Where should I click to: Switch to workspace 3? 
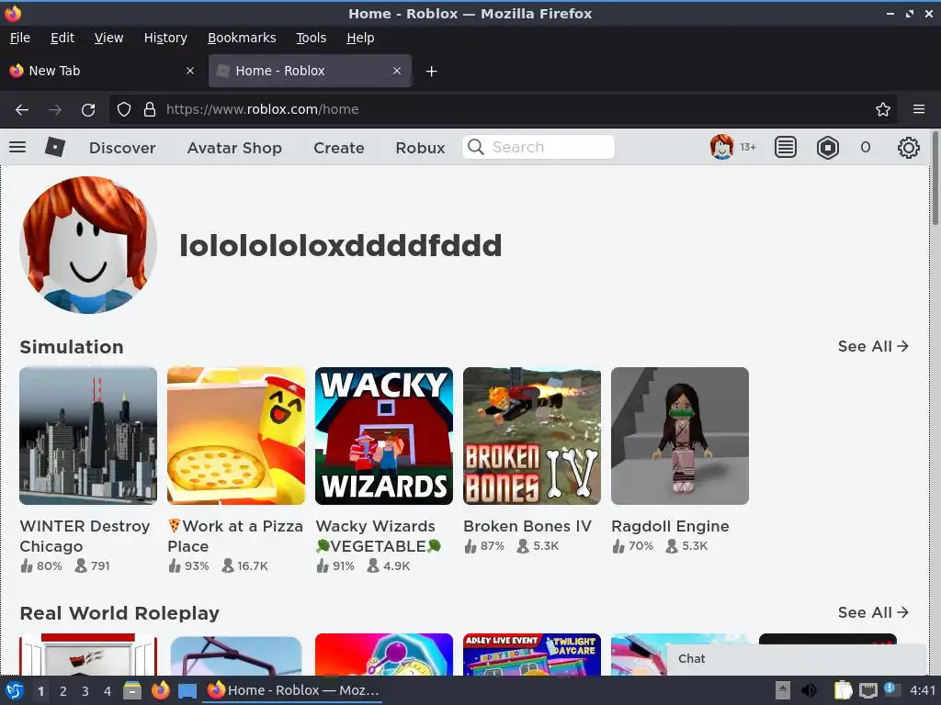tap(85, 691)
